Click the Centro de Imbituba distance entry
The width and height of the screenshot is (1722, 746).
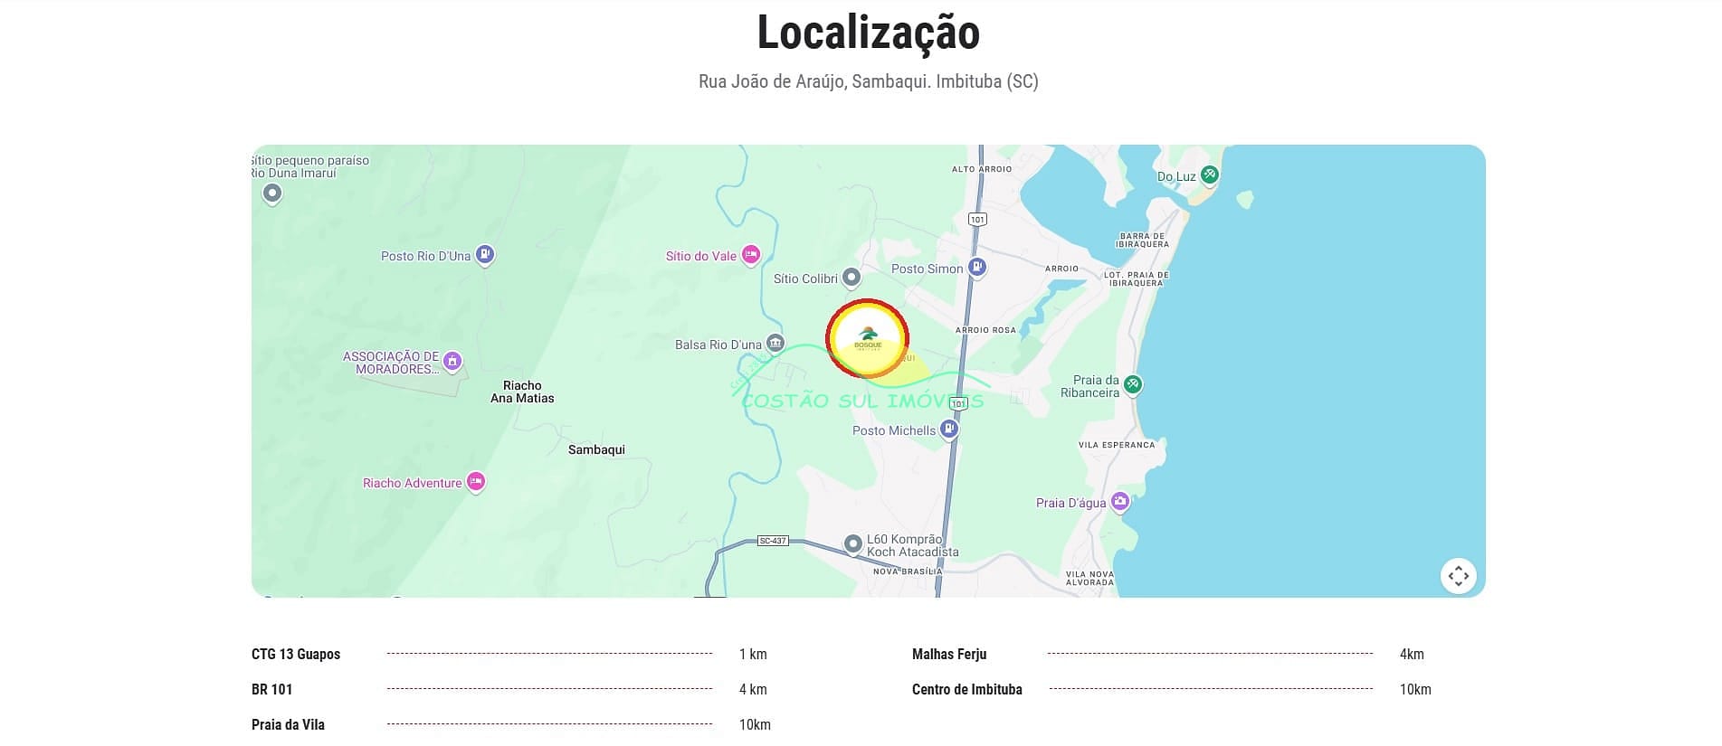pos(966,689)
